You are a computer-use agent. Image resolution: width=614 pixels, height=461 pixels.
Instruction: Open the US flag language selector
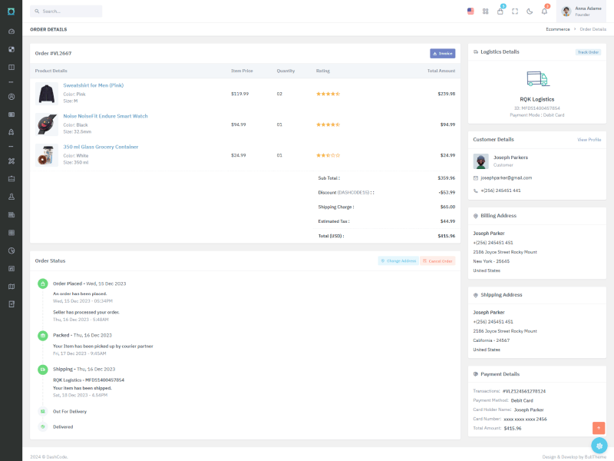click(470, 12)
